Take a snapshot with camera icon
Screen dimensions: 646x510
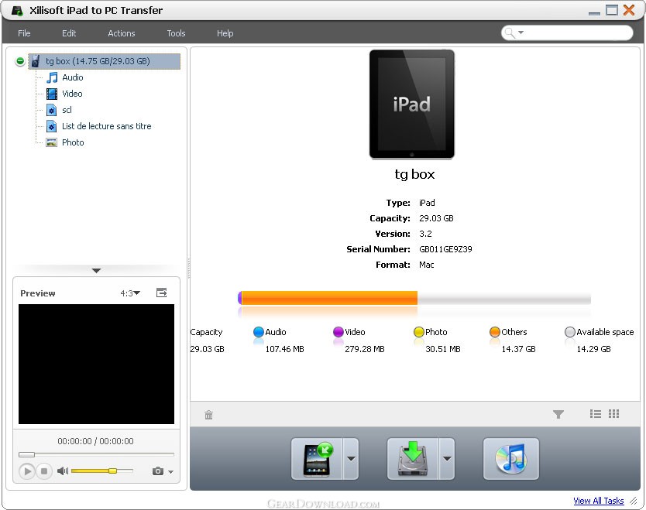[x=158, y=471]
